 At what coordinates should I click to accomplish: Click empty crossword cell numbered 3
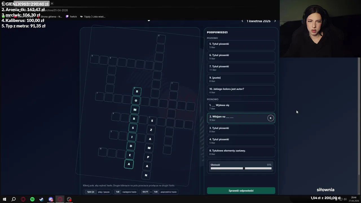point(174,86)
